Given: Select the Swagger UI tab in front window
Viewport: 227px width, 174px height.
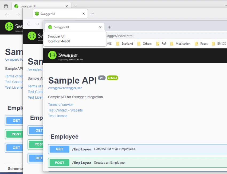Looking at the screenshot, I should pyautogui.click(x=75, y=27).
